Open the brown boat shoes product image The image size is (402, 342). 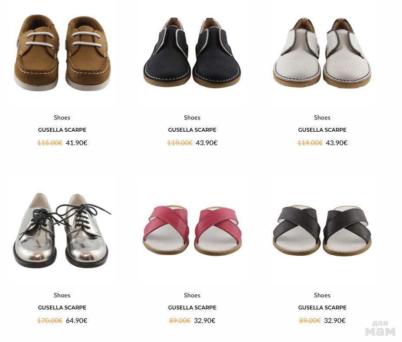click(x=62, y=52)
